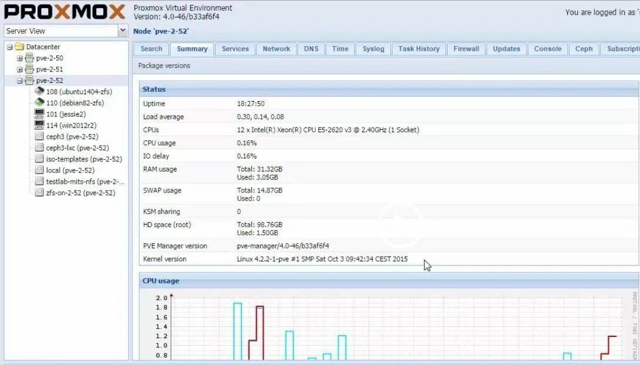Click the Status panel header
Screen dimensions: 640x365
tap(389, 89)
